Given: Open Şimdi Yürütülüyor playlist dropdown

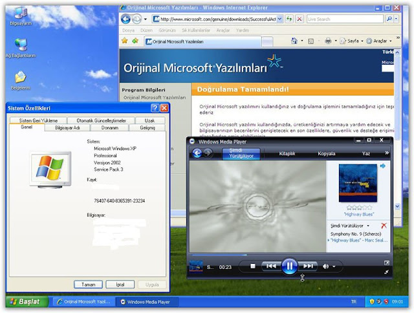Looking at the screenshot, I should pos(350,226).
